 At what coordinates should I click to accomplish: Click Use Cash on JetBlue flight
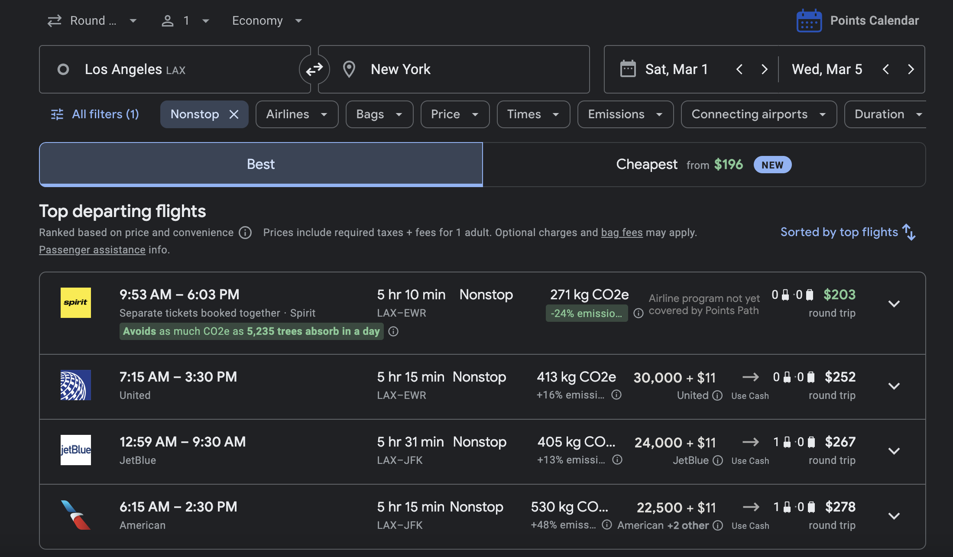750,461
